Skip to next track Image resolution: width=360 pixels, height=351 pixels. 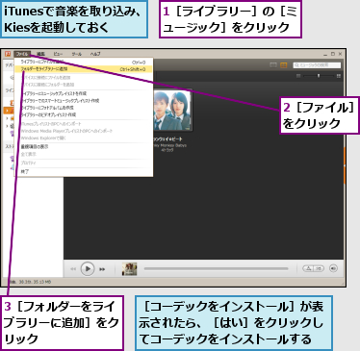pyautogui.click(x=102, y=269)
